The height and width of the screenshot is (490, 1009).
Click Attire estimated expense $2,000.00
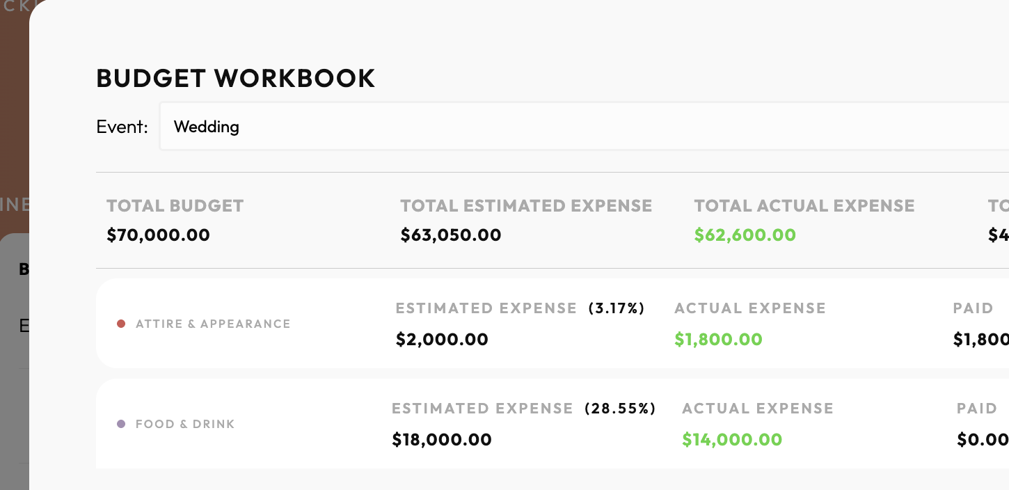pyautogui.click(x=442, y=340)
